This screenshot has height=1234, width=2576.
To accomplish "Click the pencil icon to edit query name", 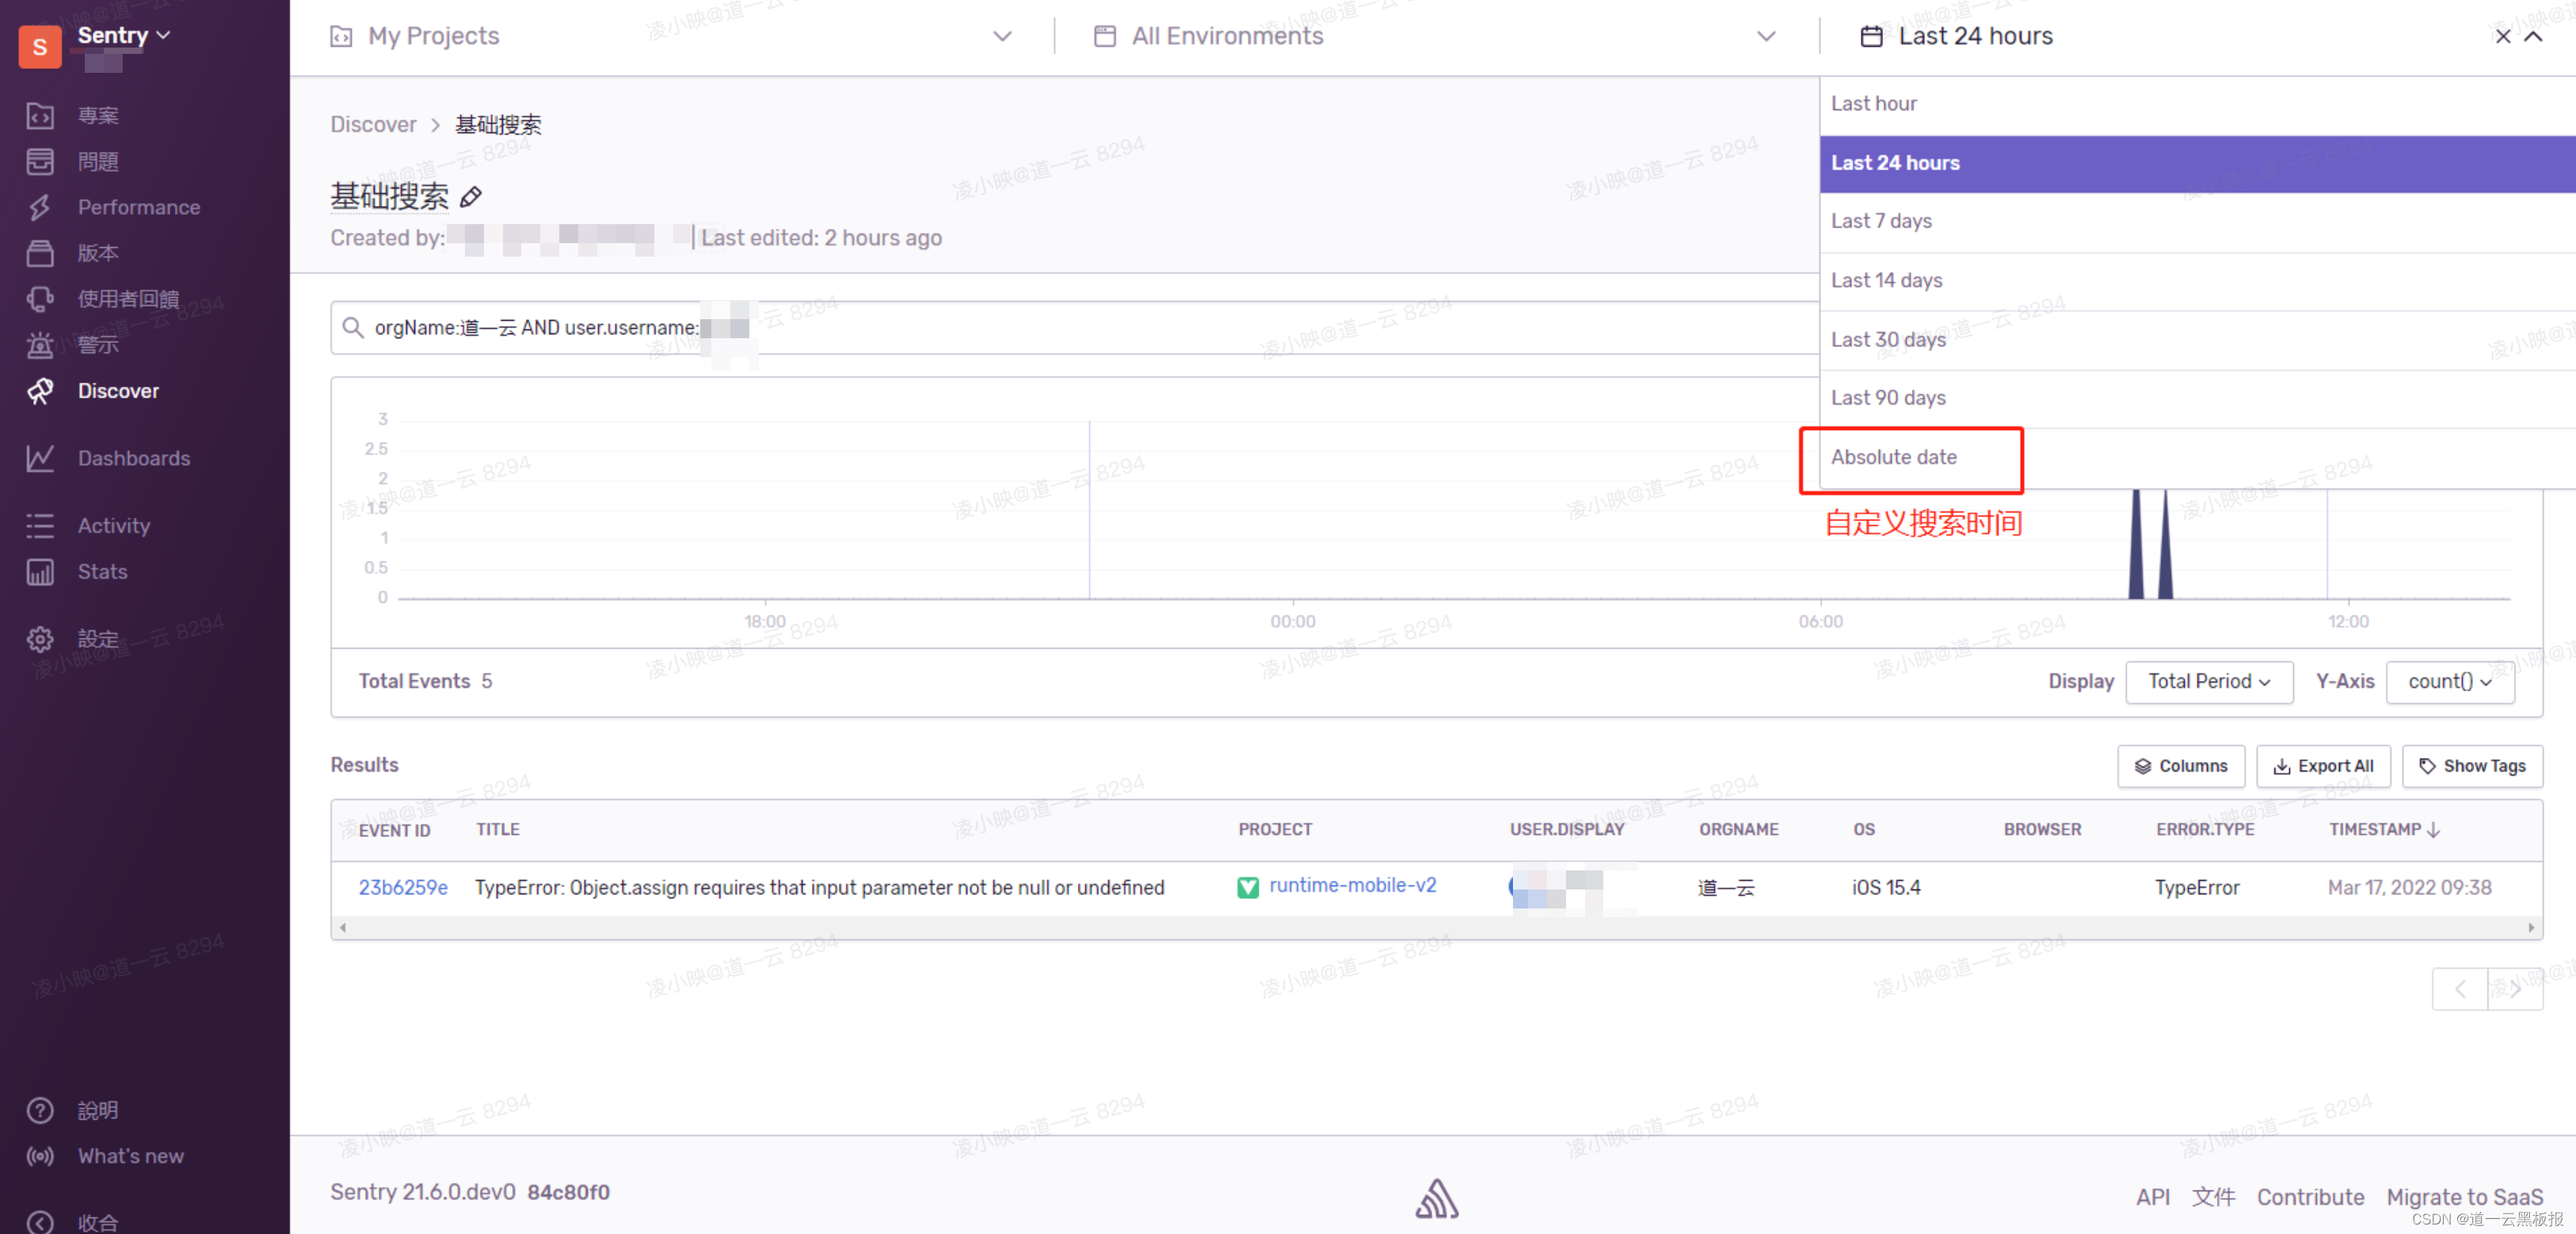I will (x=470, y=197).
